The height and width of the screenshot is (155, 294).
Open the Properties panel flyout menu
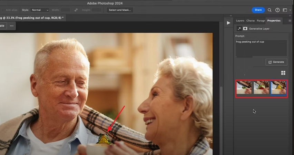click(x=290, y=21)
